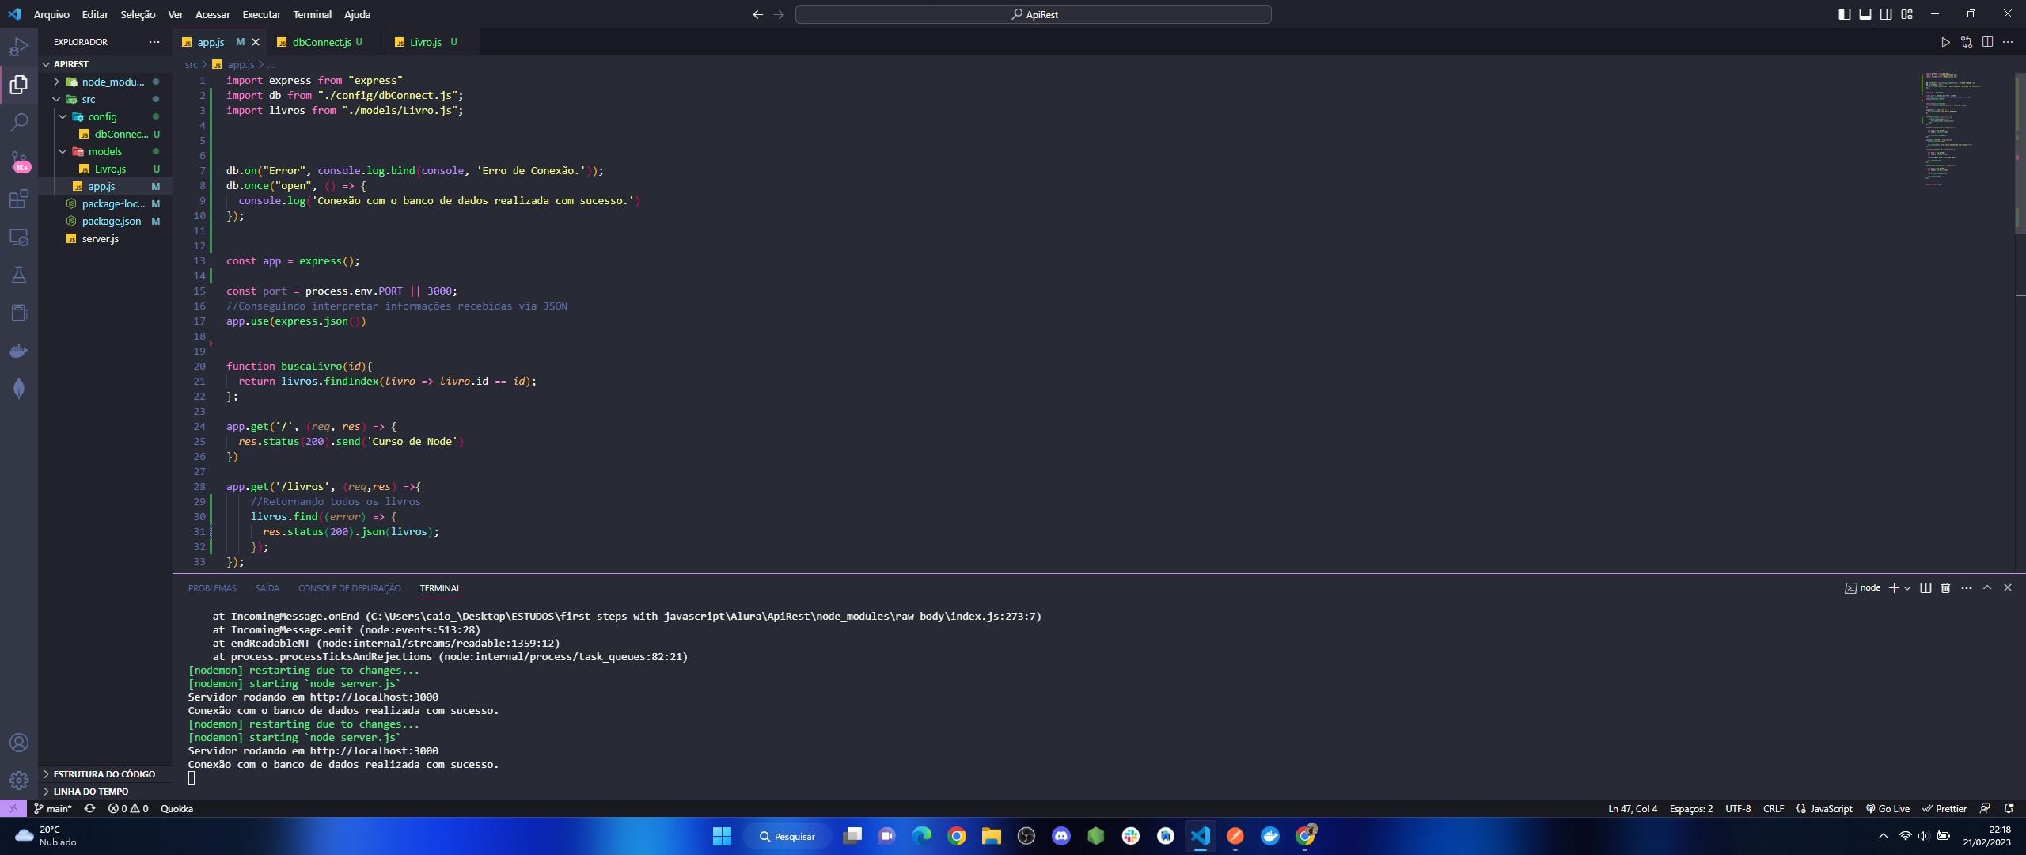Image resolution: width=2026 pixels, height=855 pixels.
Task: Open the Executar menu
Action: coord(261,14)
